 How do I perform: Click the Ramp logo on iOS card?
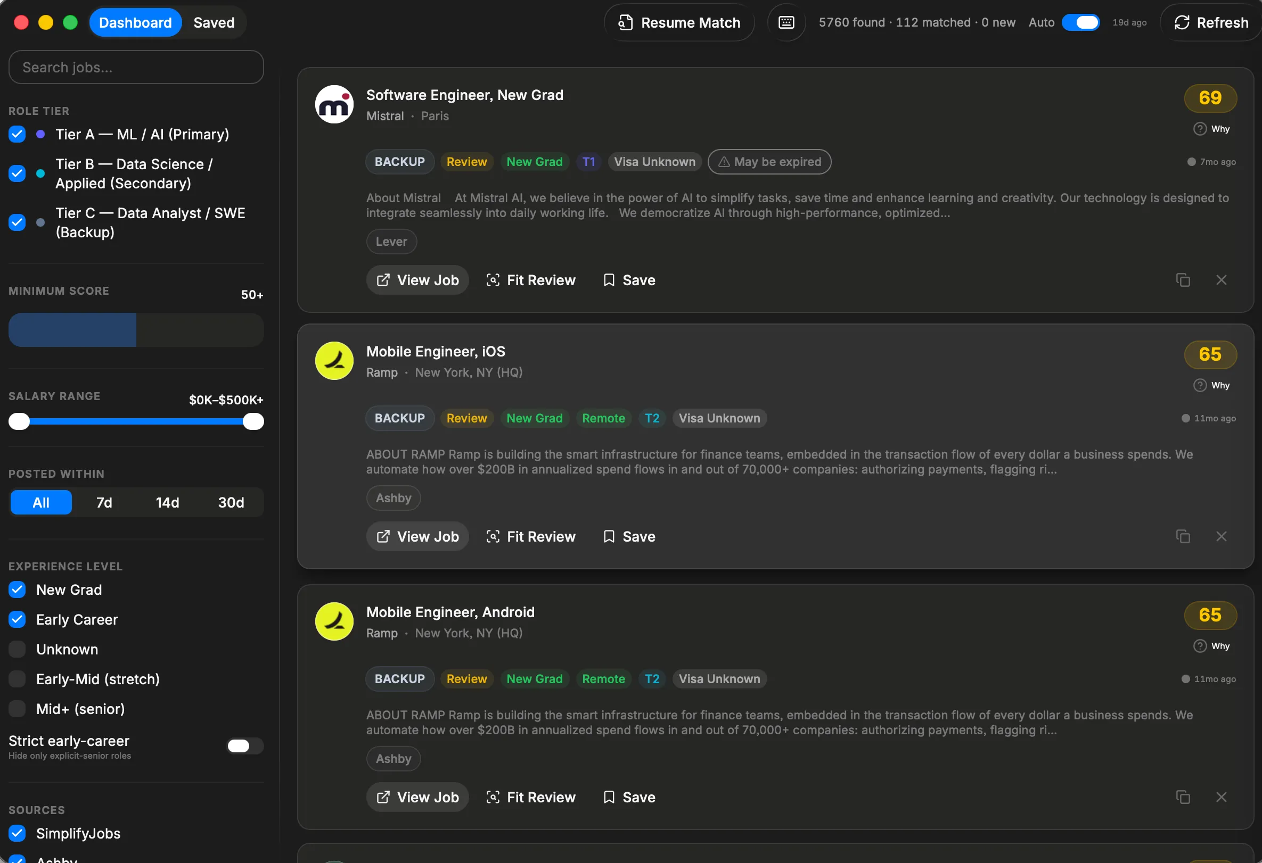coord(334,361)
